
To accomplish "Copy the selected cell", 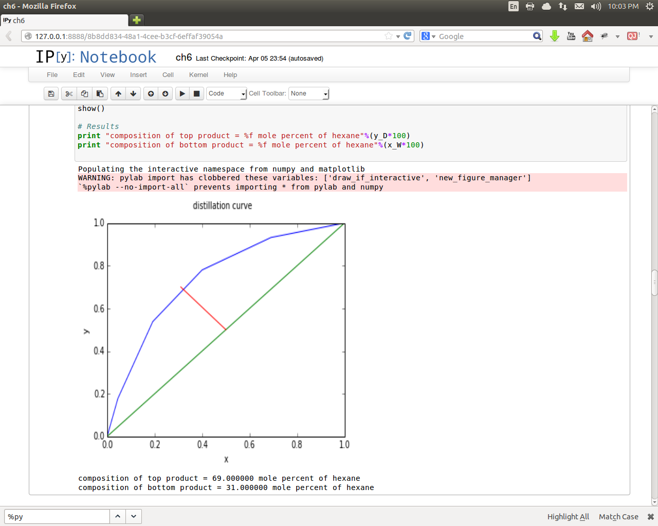I will [x=84, y=93].
